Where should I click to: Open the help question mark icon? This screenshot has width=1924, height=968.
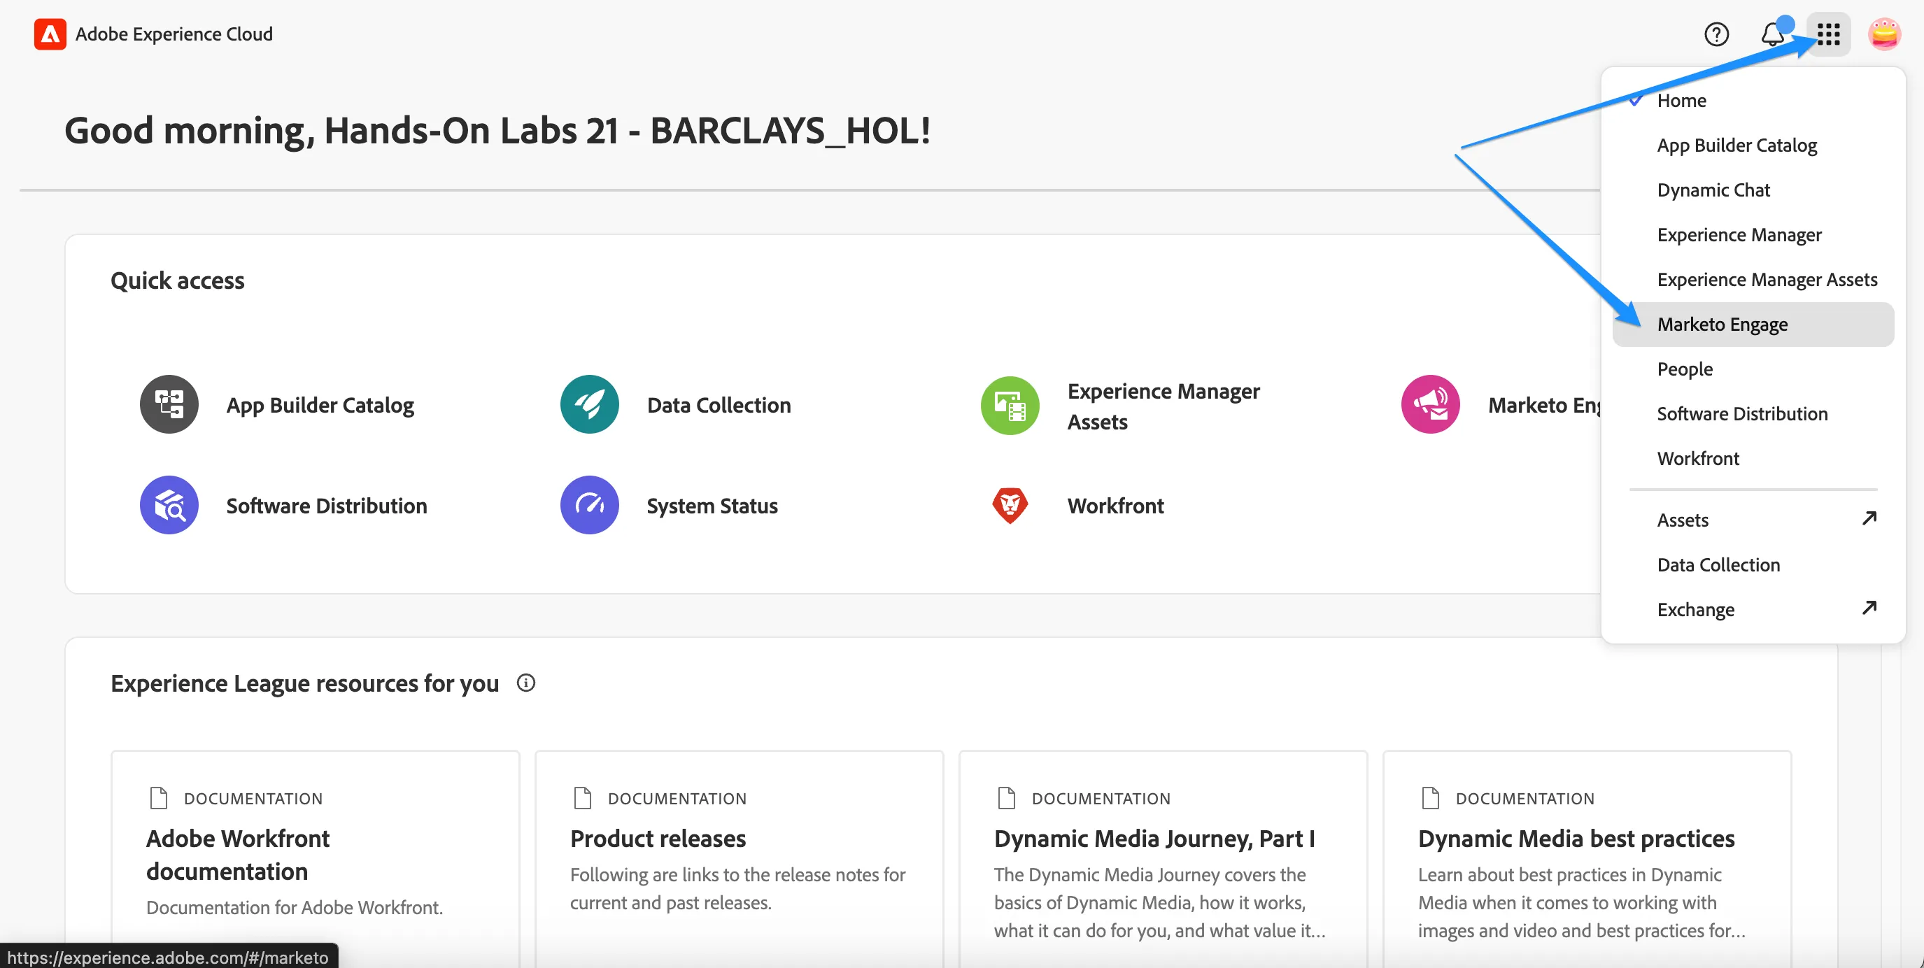tap(1716, 34)
